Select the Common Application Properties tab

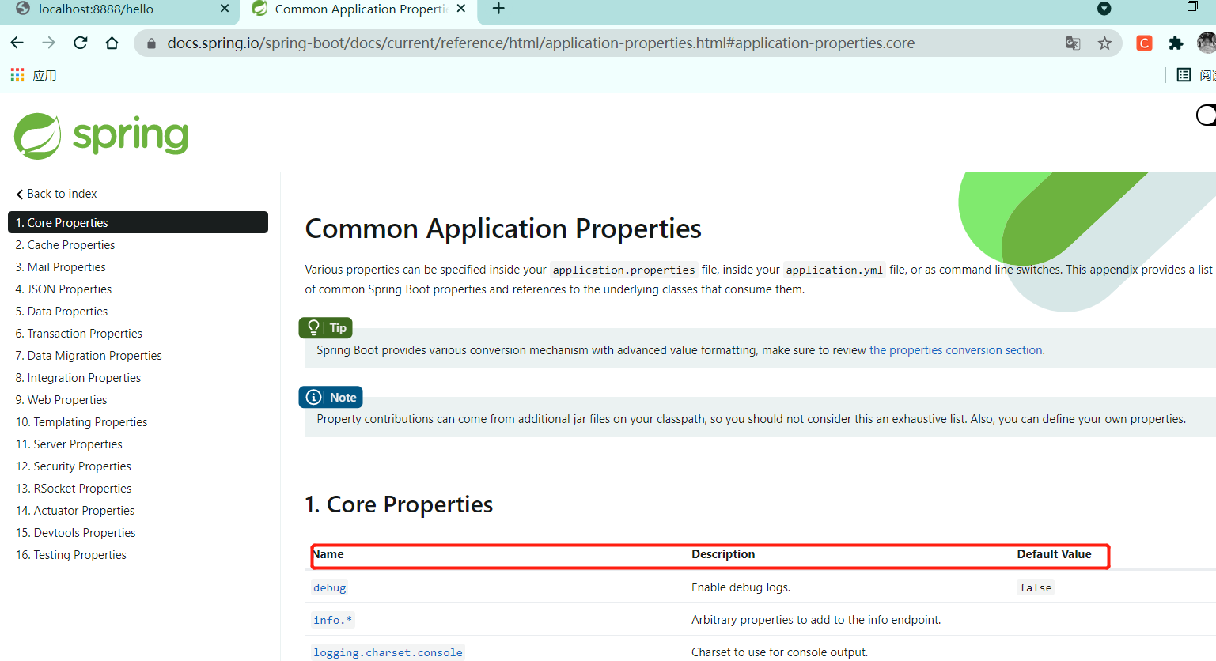359,9
